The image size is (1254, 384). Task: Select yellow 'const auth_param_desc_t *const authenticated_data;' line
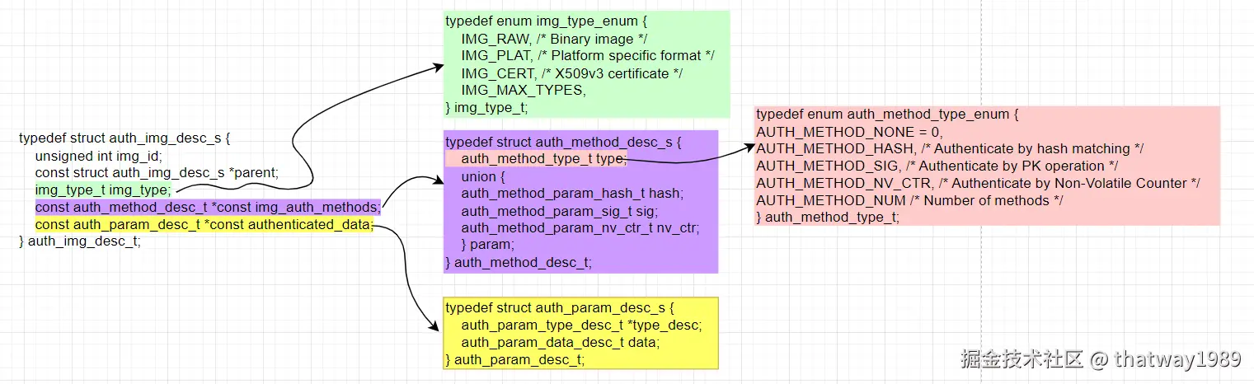tap(204, 225)
